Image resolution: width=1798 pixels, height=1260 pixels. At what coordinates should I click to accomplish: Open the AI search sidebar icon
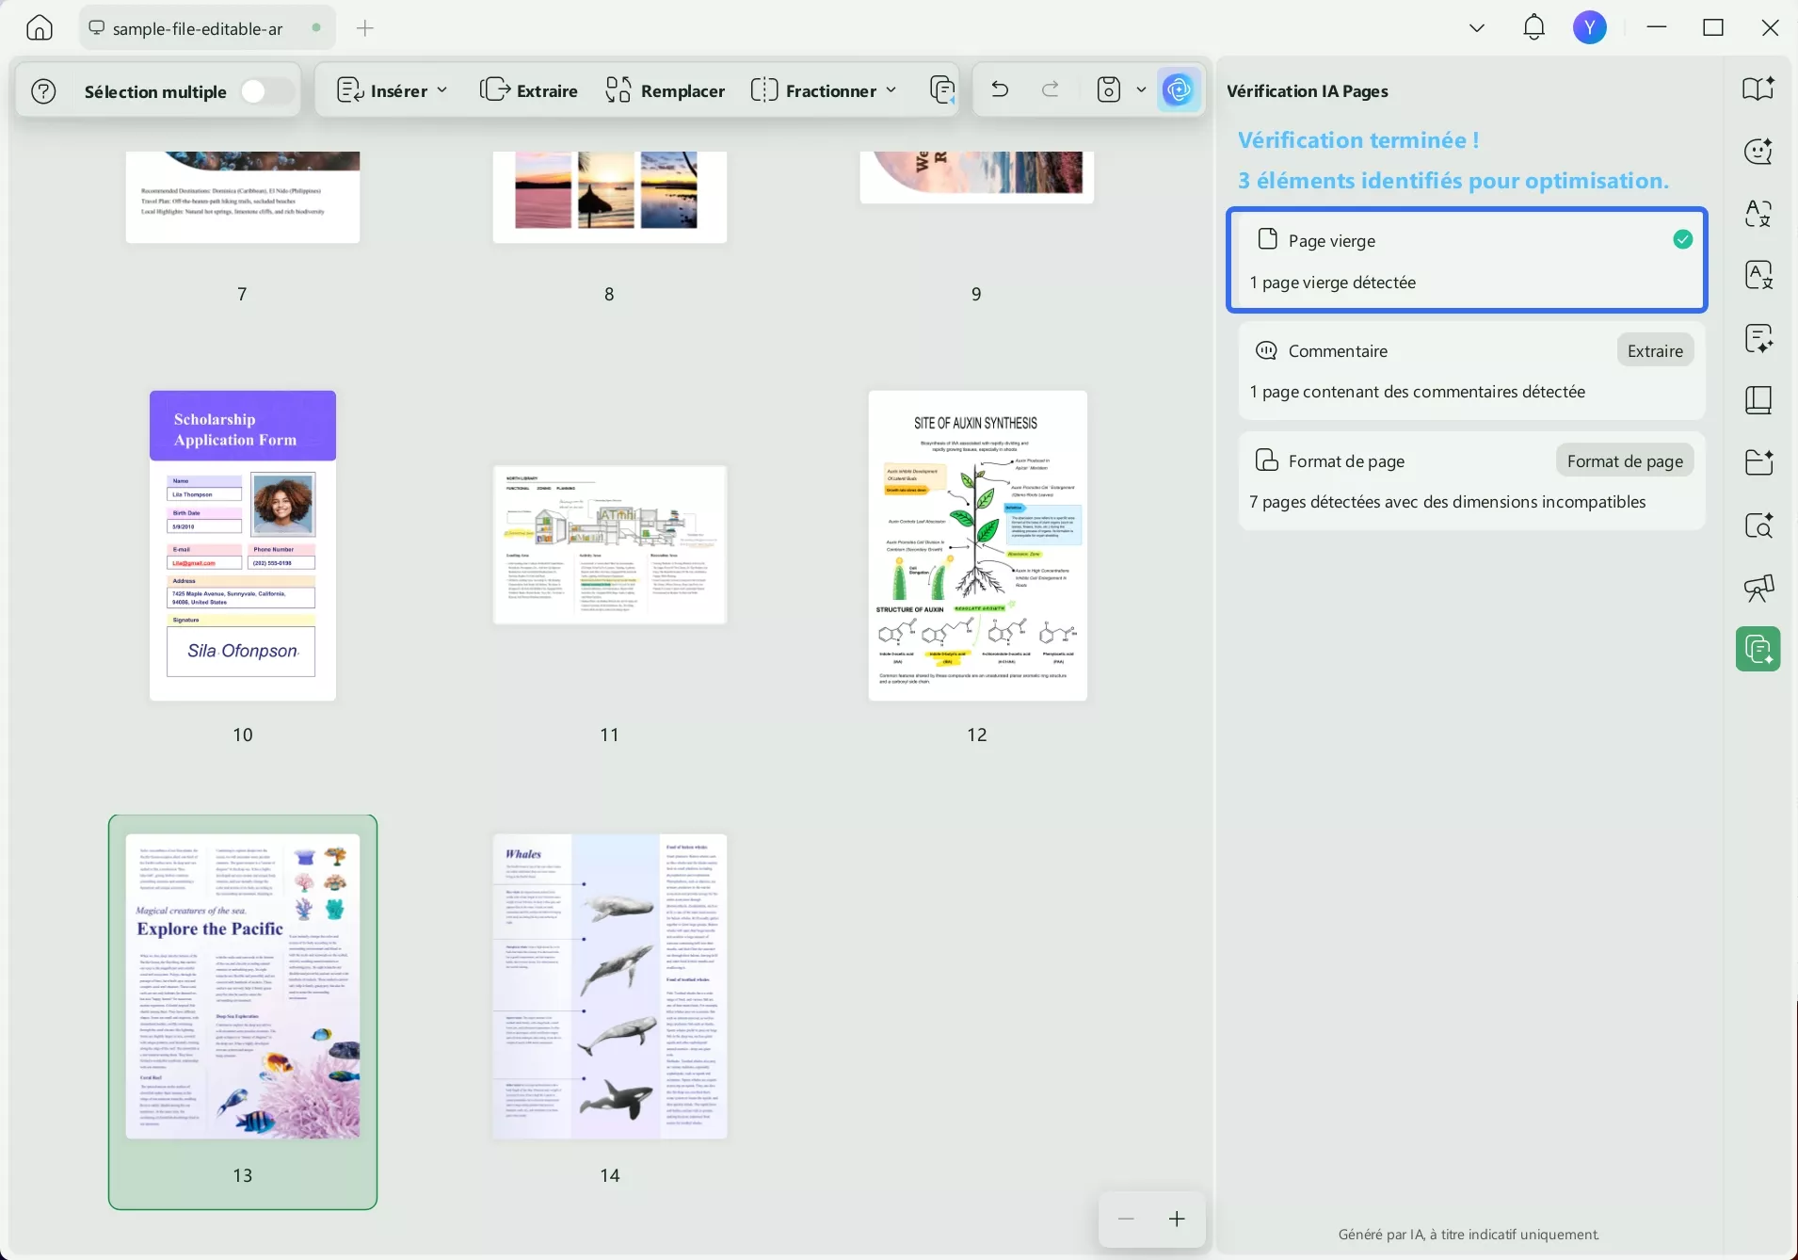pos(1758,525)
